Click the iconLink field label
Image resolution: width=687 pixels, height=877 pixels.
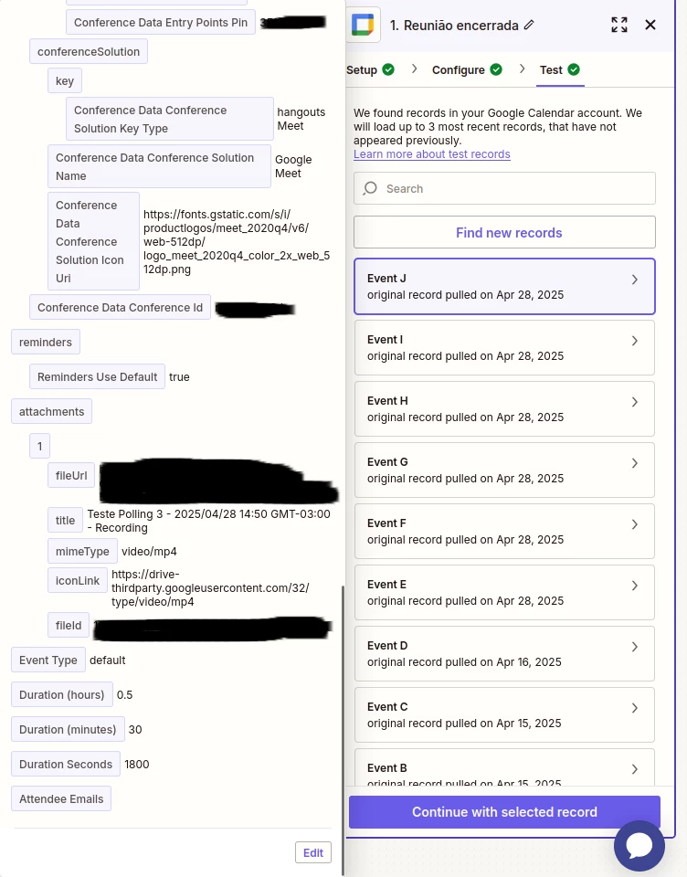click(78, 581)
